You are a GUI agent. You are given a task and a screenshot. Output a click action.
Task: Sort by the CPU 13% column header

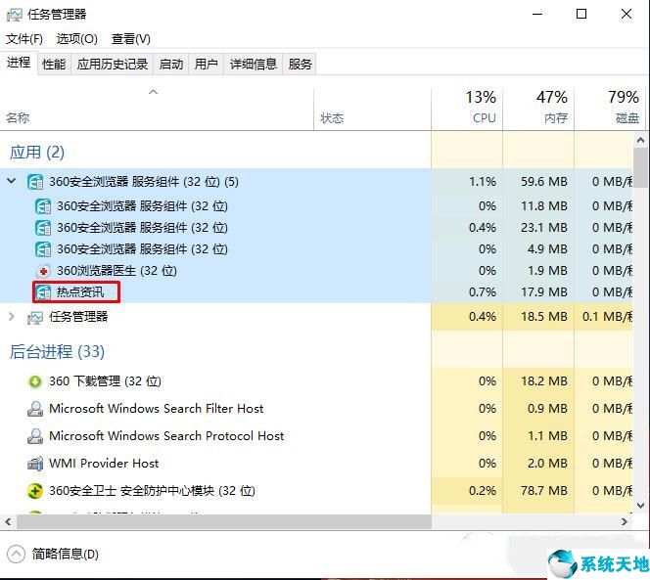(467, 109)
